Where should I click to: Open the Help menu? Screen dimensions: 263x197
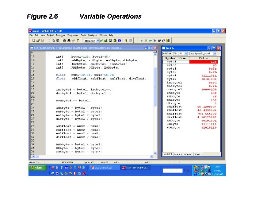tap(111, 35)
